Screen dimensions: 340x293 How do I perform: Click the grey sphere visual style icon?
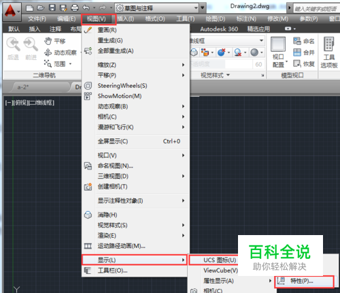pos(254,52)
